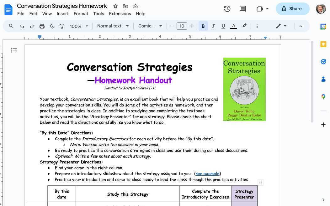Show the document outline icon
330x206 pixels.
pos(14,50)
